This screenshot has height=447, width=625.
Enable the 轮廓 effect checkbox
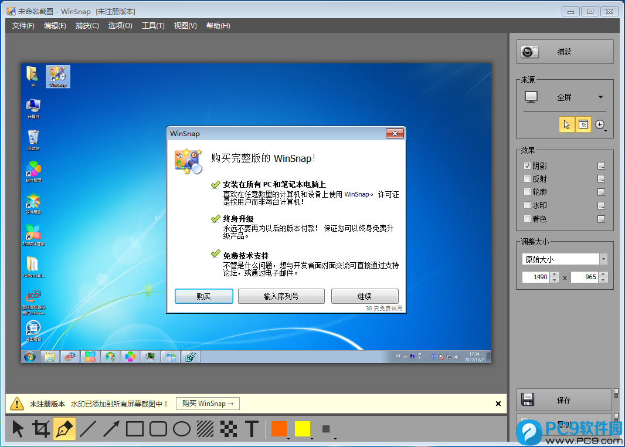(527, 192)
